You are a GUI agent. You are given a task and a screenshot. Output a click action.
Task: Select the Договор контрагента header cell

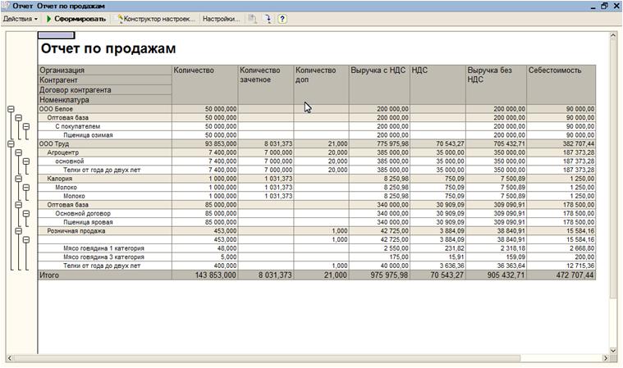[105, 90]
